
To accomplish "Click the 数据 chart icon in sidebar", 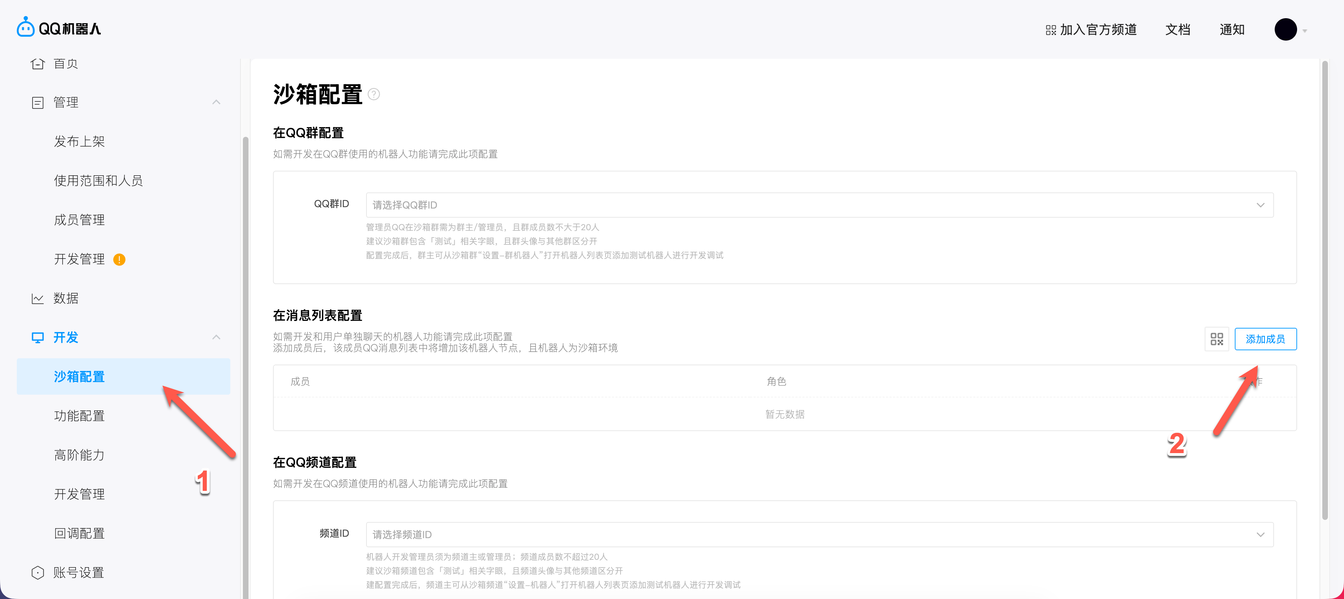I will (37, 298).
